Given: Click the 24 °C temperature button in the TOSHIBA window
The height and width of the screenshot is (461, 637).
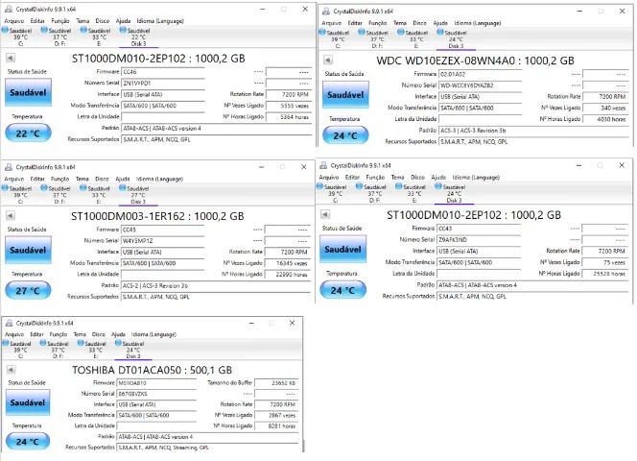Looking at the screenshot, I should [28, 441].
